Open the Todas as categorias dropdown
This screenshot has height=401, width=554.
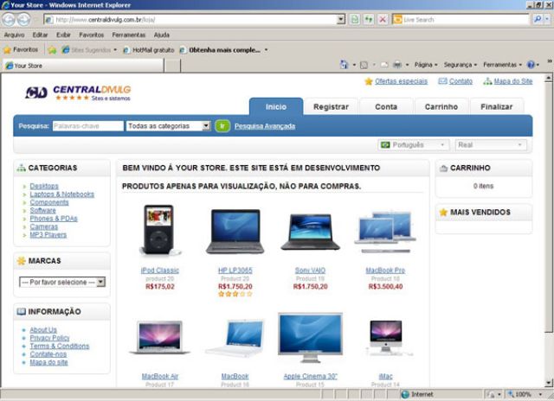point(169,126)
